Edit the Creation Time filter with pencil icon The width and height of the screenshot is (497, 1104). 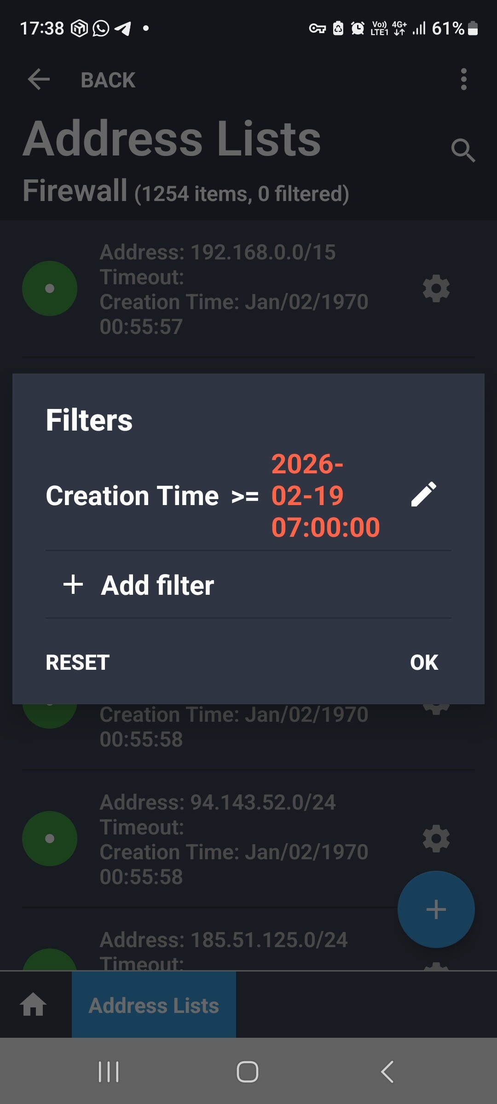[x=423, y=495]
